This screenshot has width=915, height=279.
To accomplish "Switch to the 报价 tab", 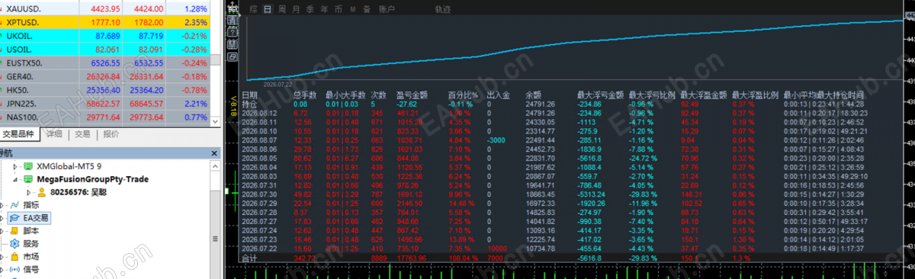I will (x=111, y=133).
